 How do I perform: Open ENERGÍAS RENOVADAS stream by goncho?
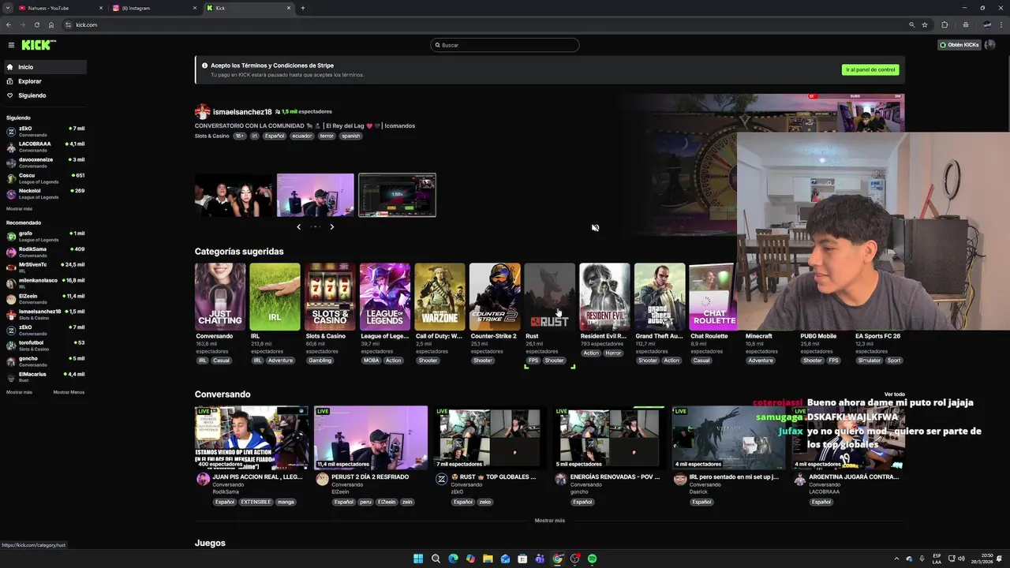coord(609,438)
